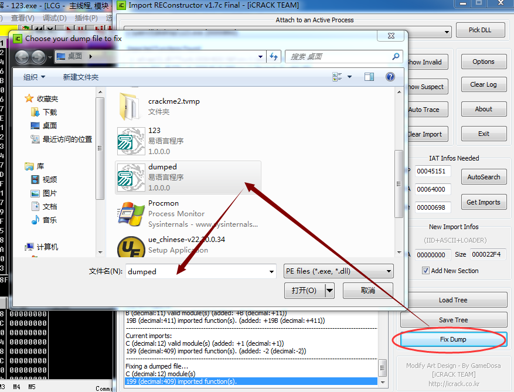514x392 pixels.
Task: Open Favorites star in navigation pane
Action: 29,98
